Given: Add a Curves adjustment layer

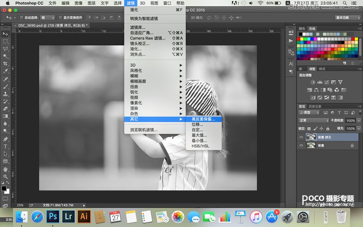Looking at the screenshot, I should click(x=327, y=82).
